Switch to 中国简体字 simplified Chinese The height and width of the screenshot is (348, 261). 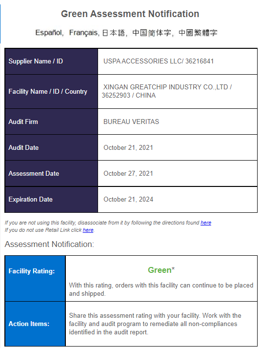[x=152, y=33]
